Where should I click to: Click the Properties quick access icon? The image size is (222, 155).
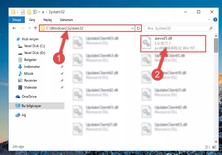(x=23, y=12)
